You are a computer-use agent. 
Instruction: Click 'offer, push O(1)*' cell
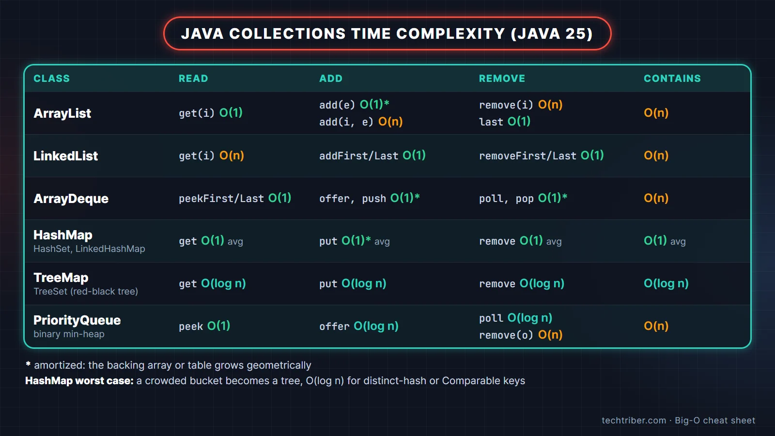(370, 198)
